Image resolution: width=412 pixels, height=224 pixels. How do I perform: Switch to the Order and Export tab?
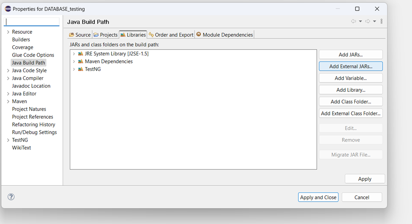[171, 35]
